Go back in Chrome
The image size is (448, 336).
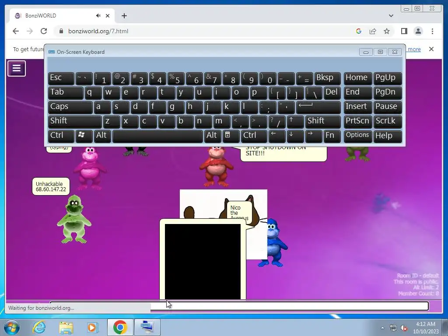coord(16,31)
